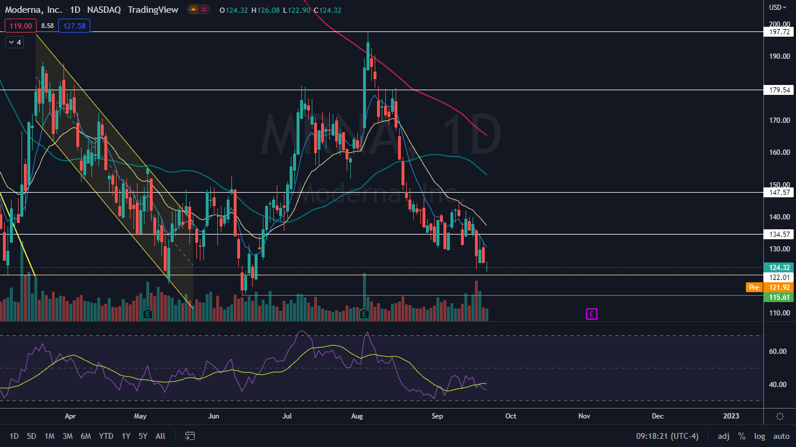796x447 pixels.
Task: Click the Dec label on time axis
Action: point(657,416)
